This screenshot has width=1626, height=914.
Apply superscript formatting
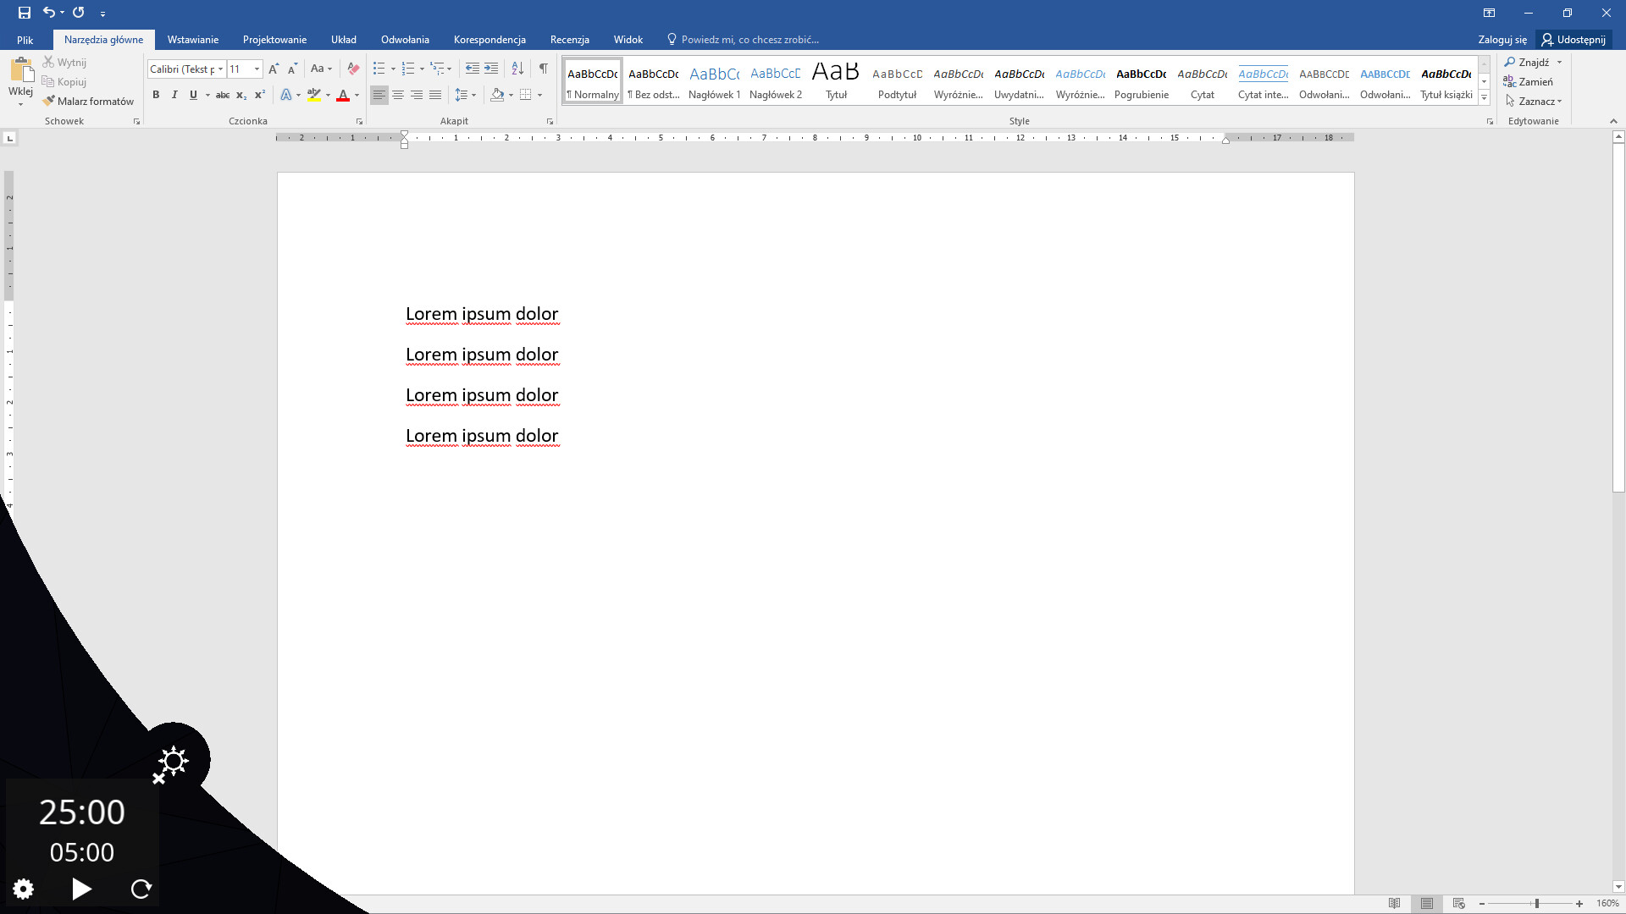pyautogui.click(x=260, y=95)
